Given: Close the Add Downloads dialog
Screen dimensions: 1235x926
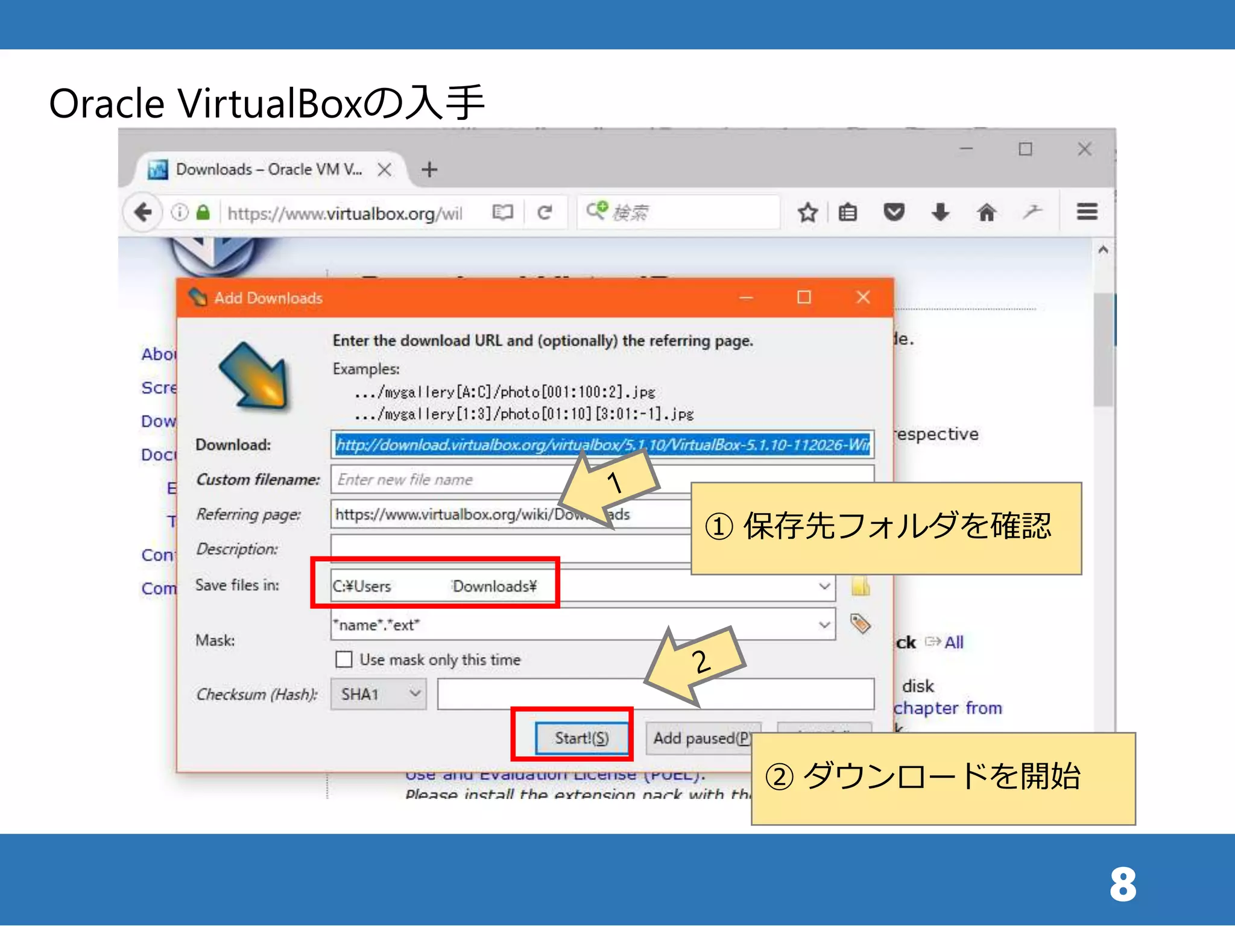Looking at the screenshot, I should click(863, 297).
